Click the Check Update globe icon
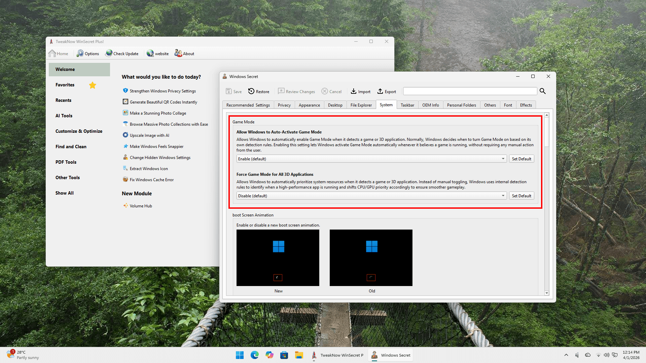Image resolution: width=646 pixels, height=363 pixels. click(109, 53)
